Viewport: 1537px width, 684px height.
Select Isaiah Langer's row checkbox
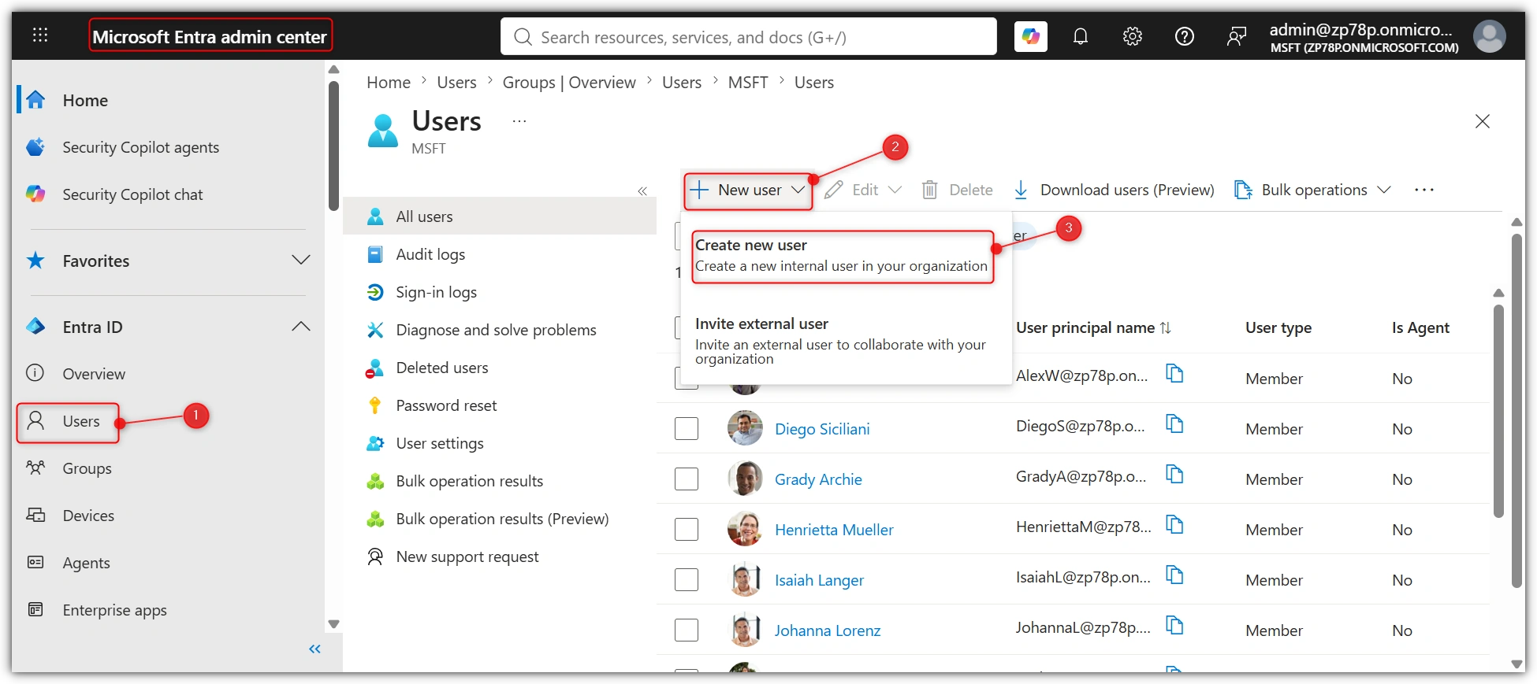pos(687,579)
